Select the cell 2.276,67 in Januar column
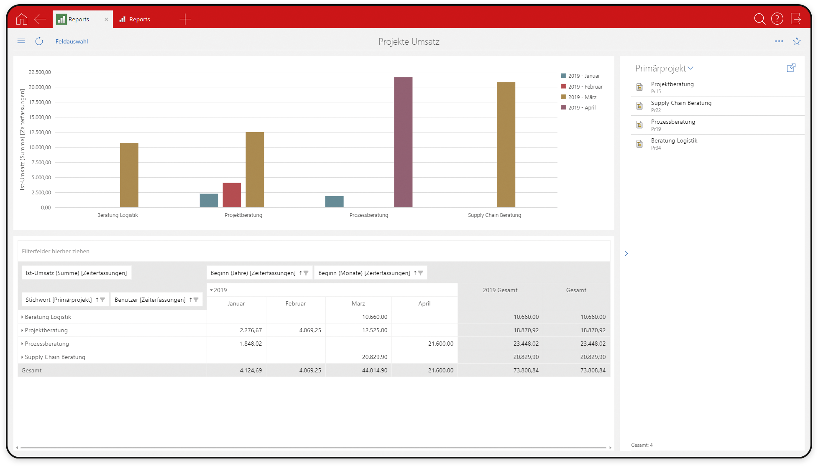 coord(236,330)
